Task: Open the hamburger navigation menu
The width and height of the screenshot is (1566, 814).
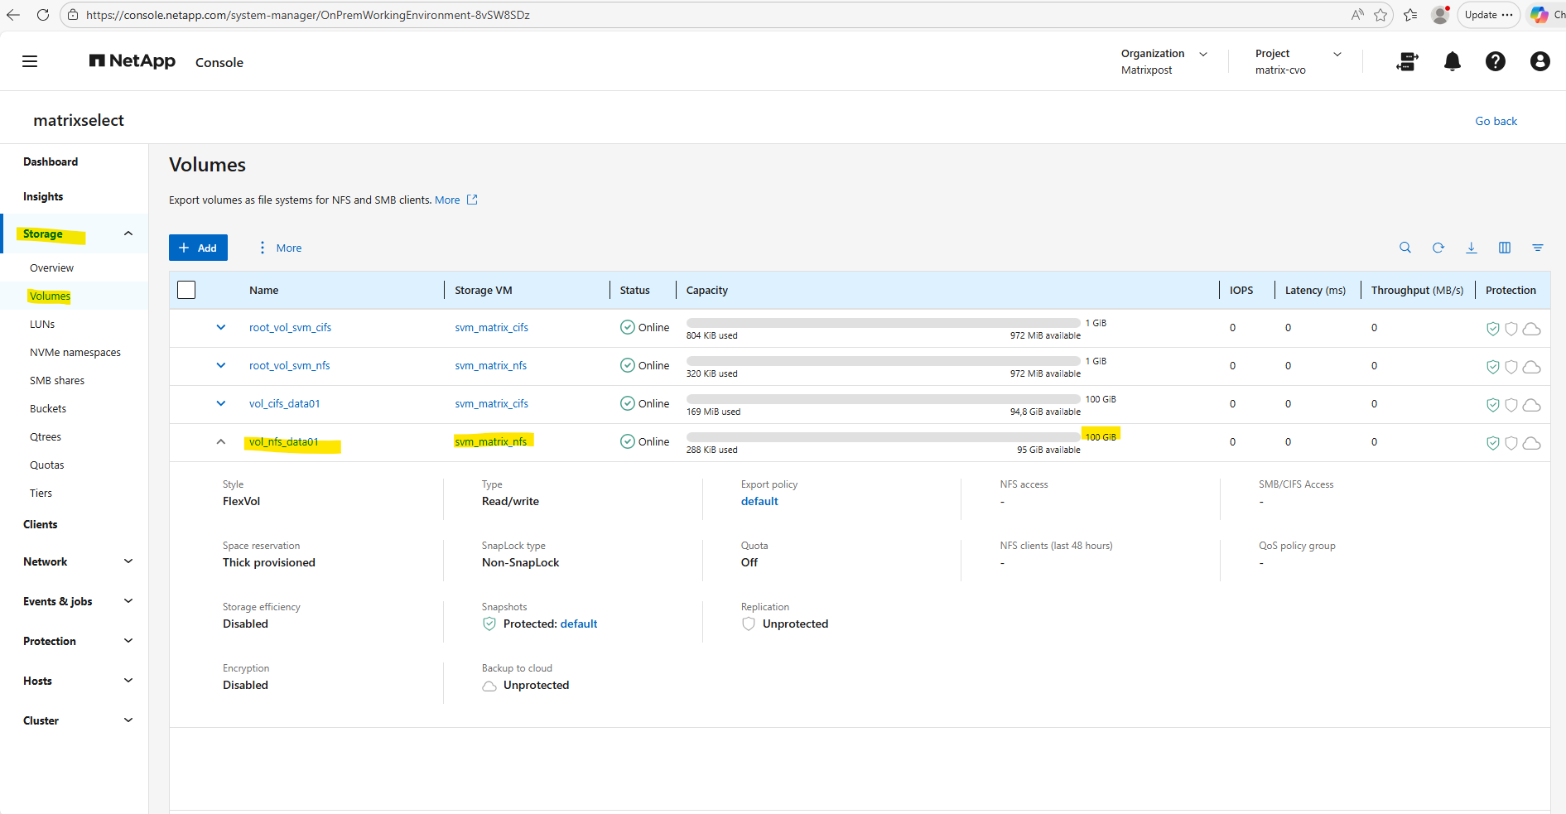Action: 30,62
